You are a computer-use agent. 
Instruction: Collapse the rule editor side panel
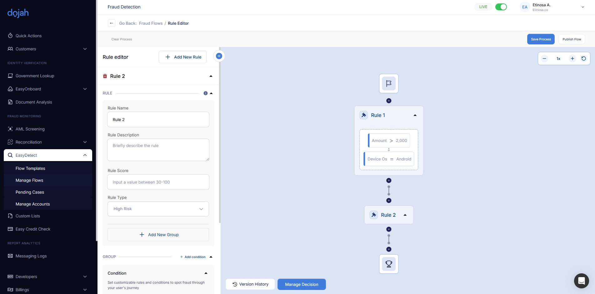(219, 56)
